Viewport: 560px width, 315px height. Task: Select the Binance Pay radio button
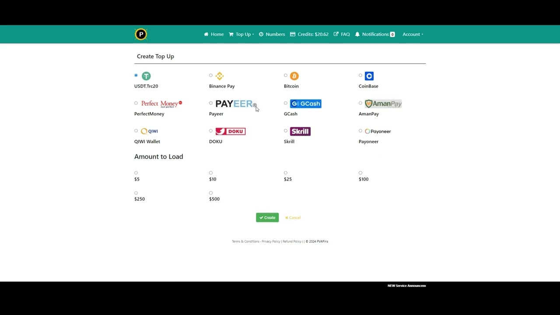[211, 75]
